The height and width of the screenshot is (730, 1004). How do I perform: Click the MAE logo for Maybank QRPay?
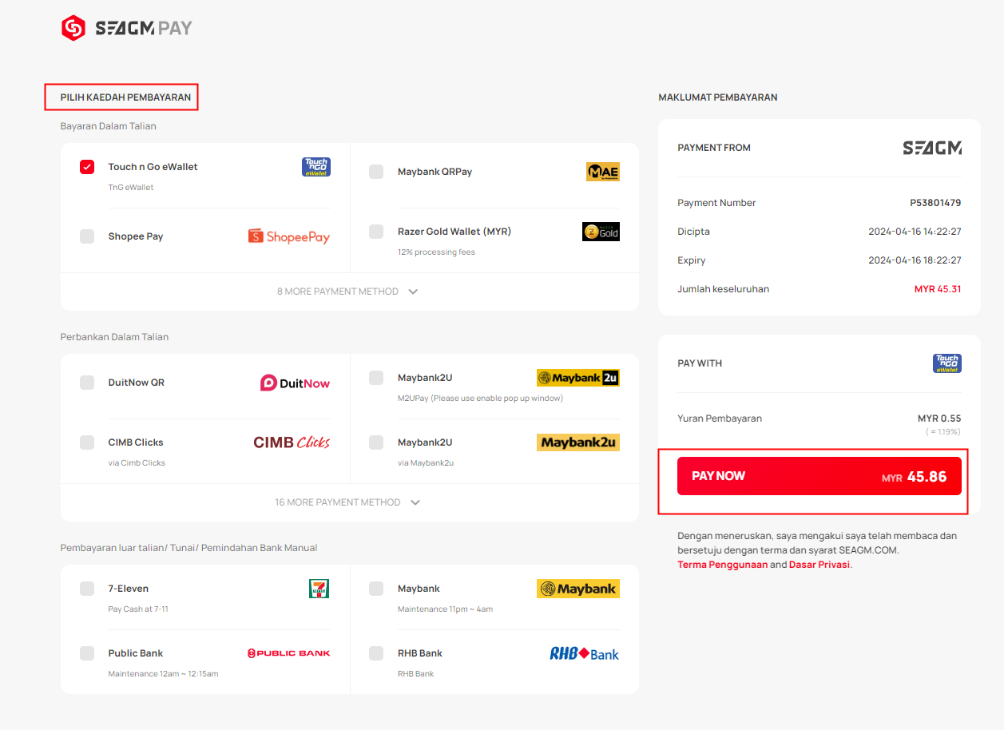(602, 172)
